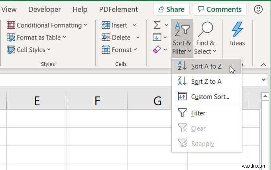Viewport: 271px width, 170px height.
Task: Click the Find & Select magnifier icon
Action: [205, 30]
